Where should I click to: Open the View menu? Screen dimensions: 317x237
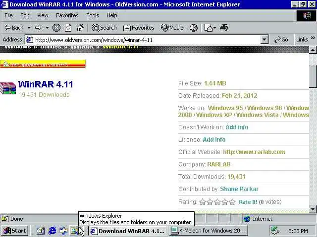coord(43,15)
